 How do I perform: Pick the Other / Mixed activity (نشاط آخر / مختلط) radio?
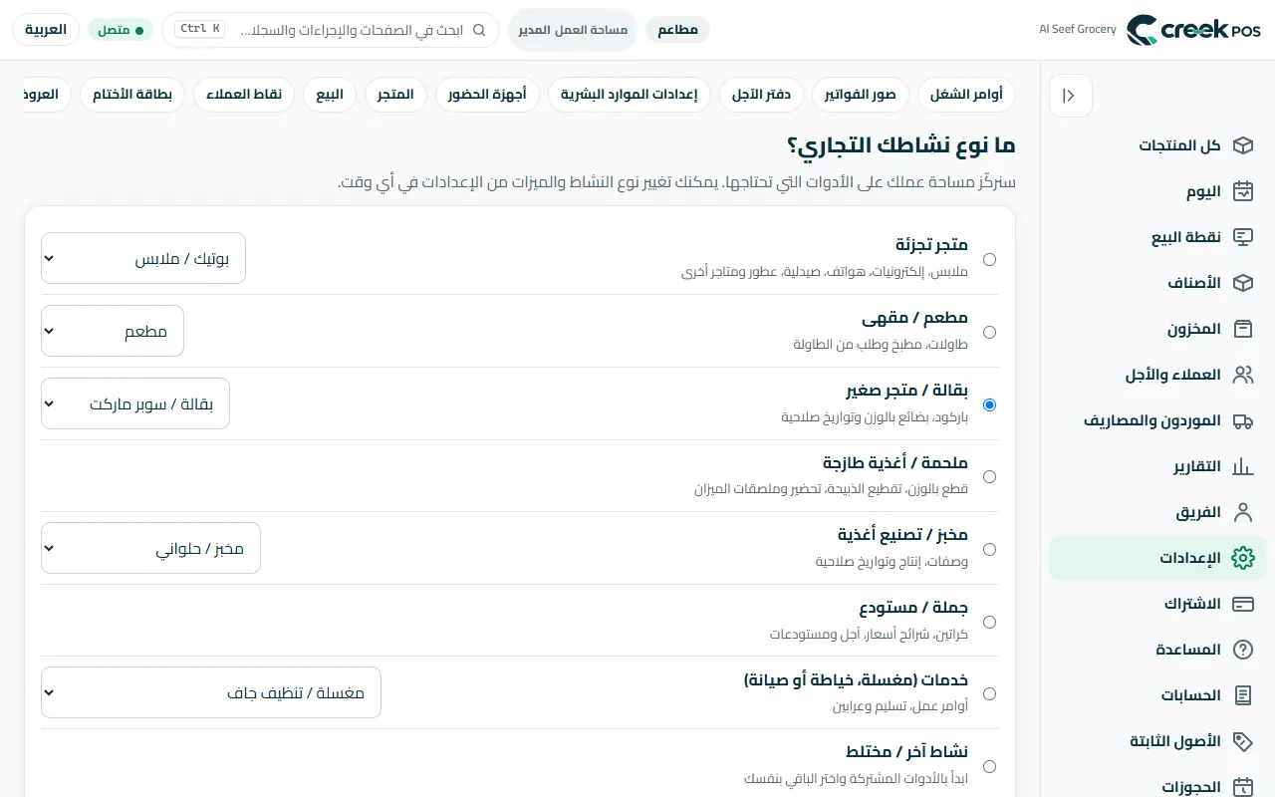pyautogui.click(x=989, y=766)
